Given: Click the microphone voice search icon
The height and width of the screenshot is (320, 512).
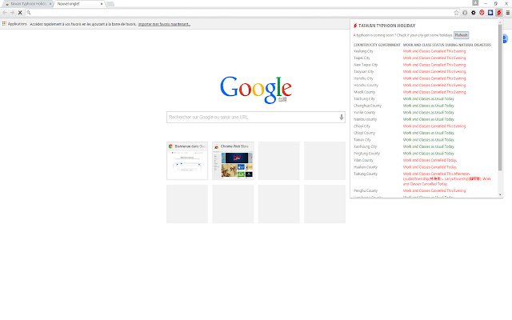Looking at the screenshot, I should coord(342,117).
